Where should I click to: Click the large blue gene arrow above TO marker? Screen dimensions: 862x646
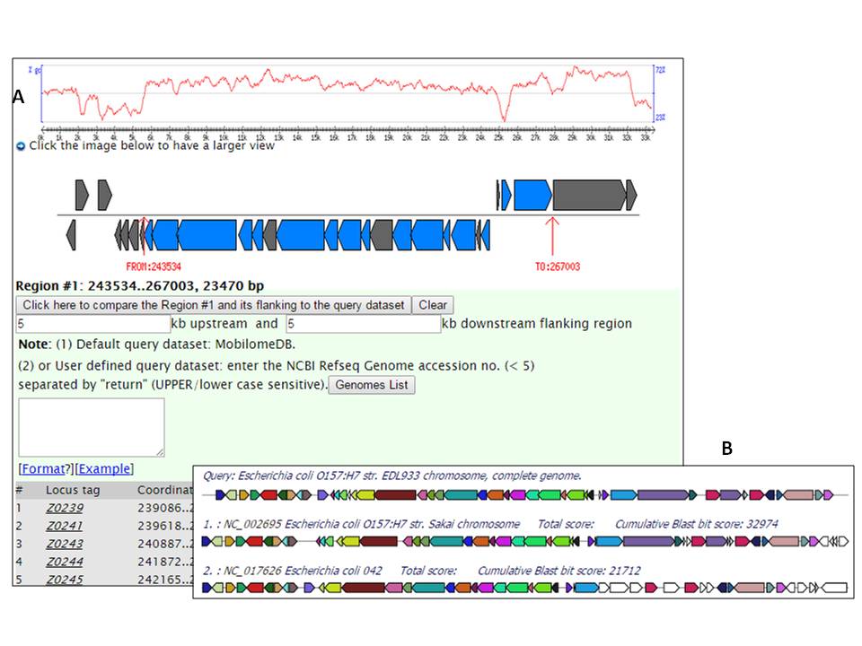tap(532, 195)
